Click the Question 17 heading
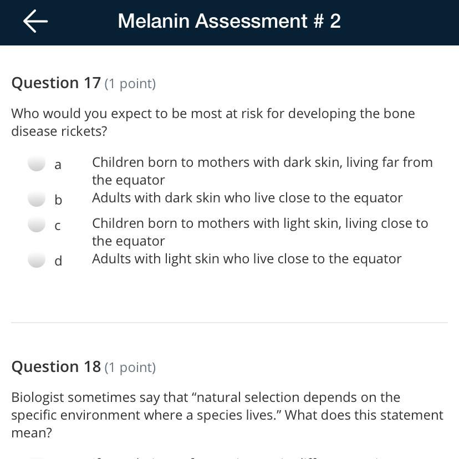459x459 pixels. pyautogui.click(x=56, y=83)
